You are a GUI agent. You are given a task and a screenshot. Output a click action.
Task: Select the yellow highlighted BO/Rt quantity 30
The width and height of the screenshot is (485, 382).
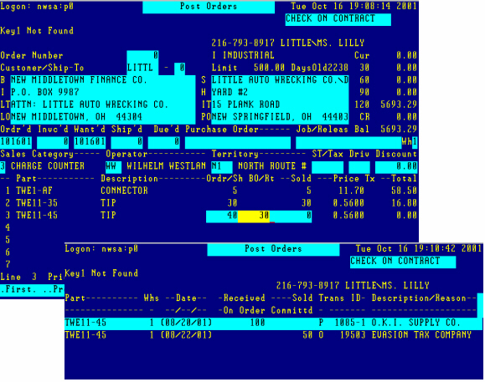pos(254,216)
